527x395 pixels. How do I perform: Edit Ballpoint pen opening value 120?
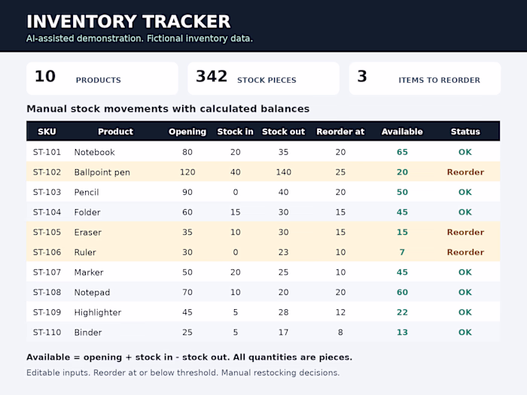point(187,172)
